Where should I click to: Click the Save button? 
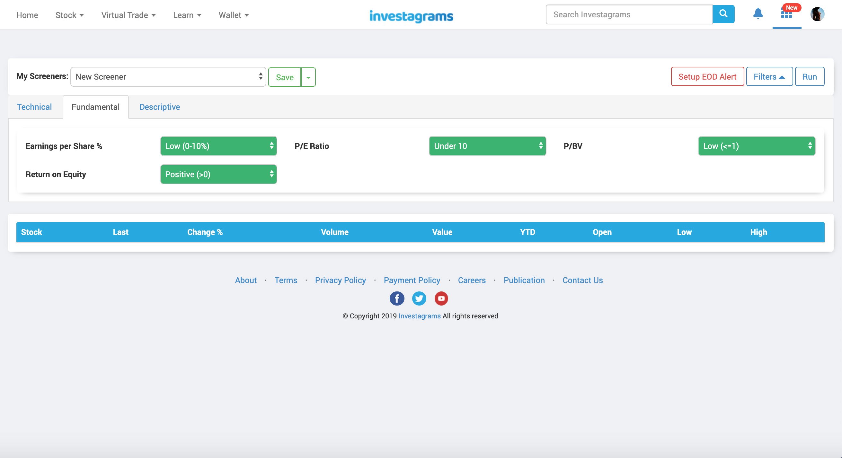(285, 77)
